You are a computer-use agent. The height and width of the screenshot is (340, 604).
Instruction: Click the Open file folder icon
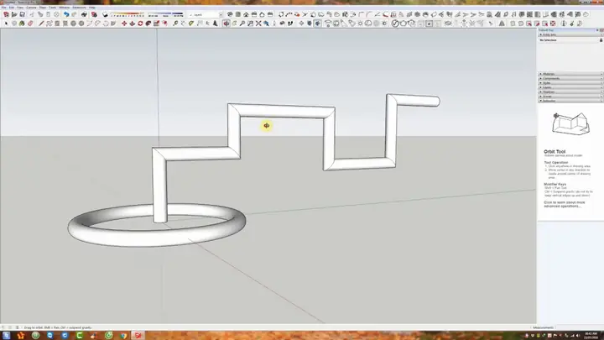(x=14, y=14)
